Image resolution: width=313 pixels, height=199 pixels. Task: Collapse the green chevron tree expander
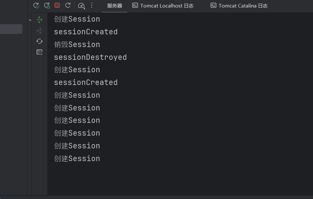(30, 20)
